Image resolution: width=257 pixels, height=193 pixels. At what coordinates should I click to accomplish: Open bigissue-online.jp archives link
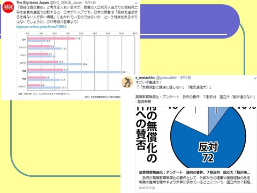pyautogui.click(x=43, y=27)
